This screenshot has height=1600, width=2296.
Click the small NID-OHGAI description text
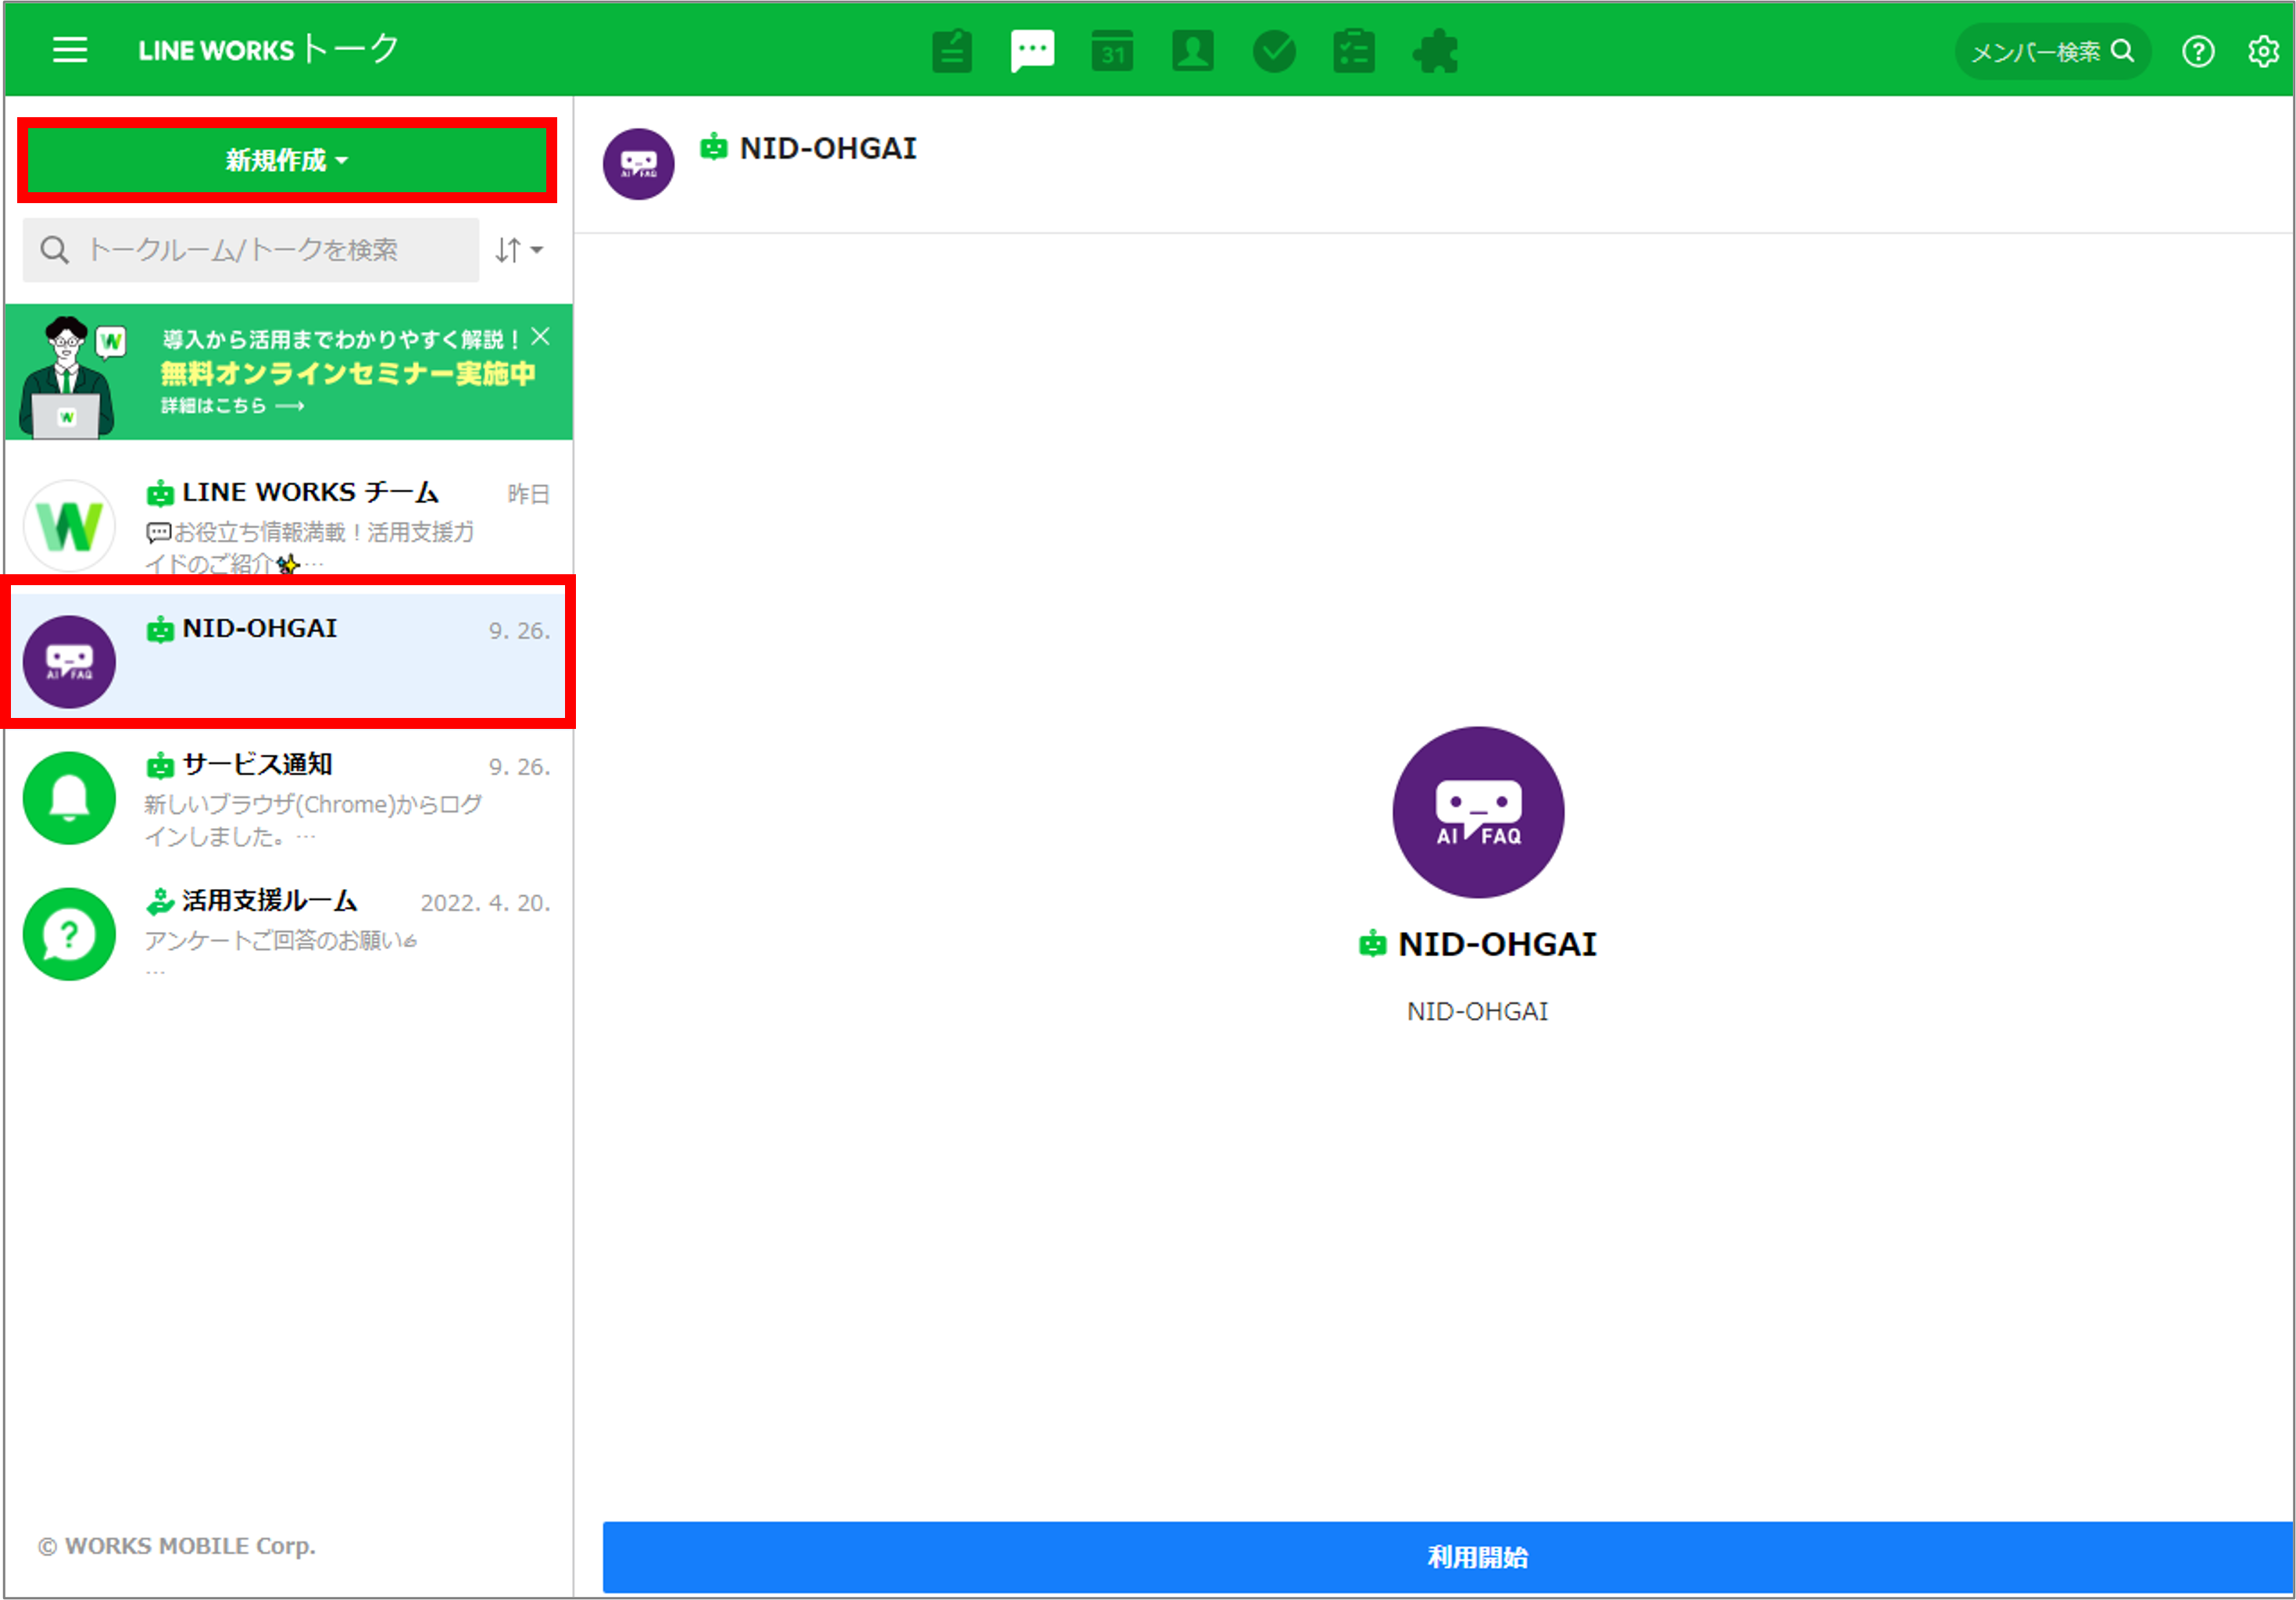(1477, 1011)
